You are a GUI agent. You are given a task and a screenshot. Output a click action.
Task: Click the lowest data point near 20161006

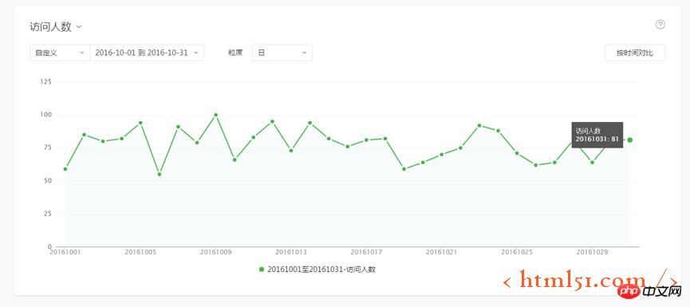[x=160, y=174]
